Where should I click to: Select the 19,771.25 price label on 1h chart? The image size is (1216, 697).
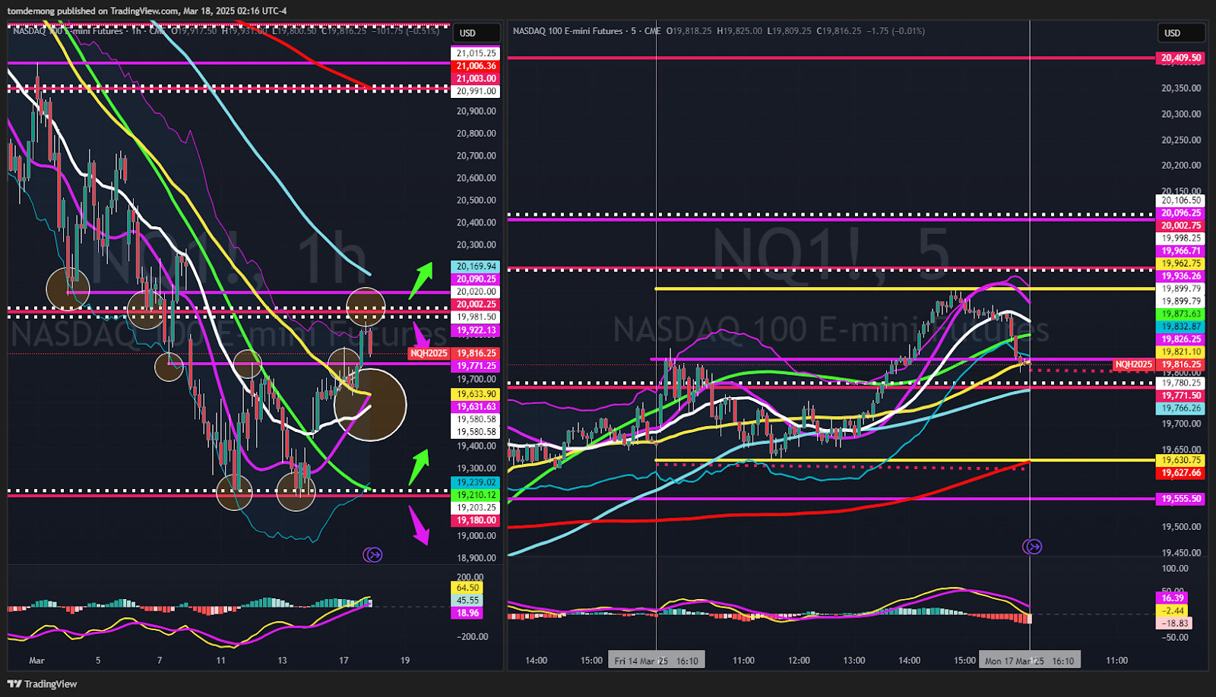[477, 366]
